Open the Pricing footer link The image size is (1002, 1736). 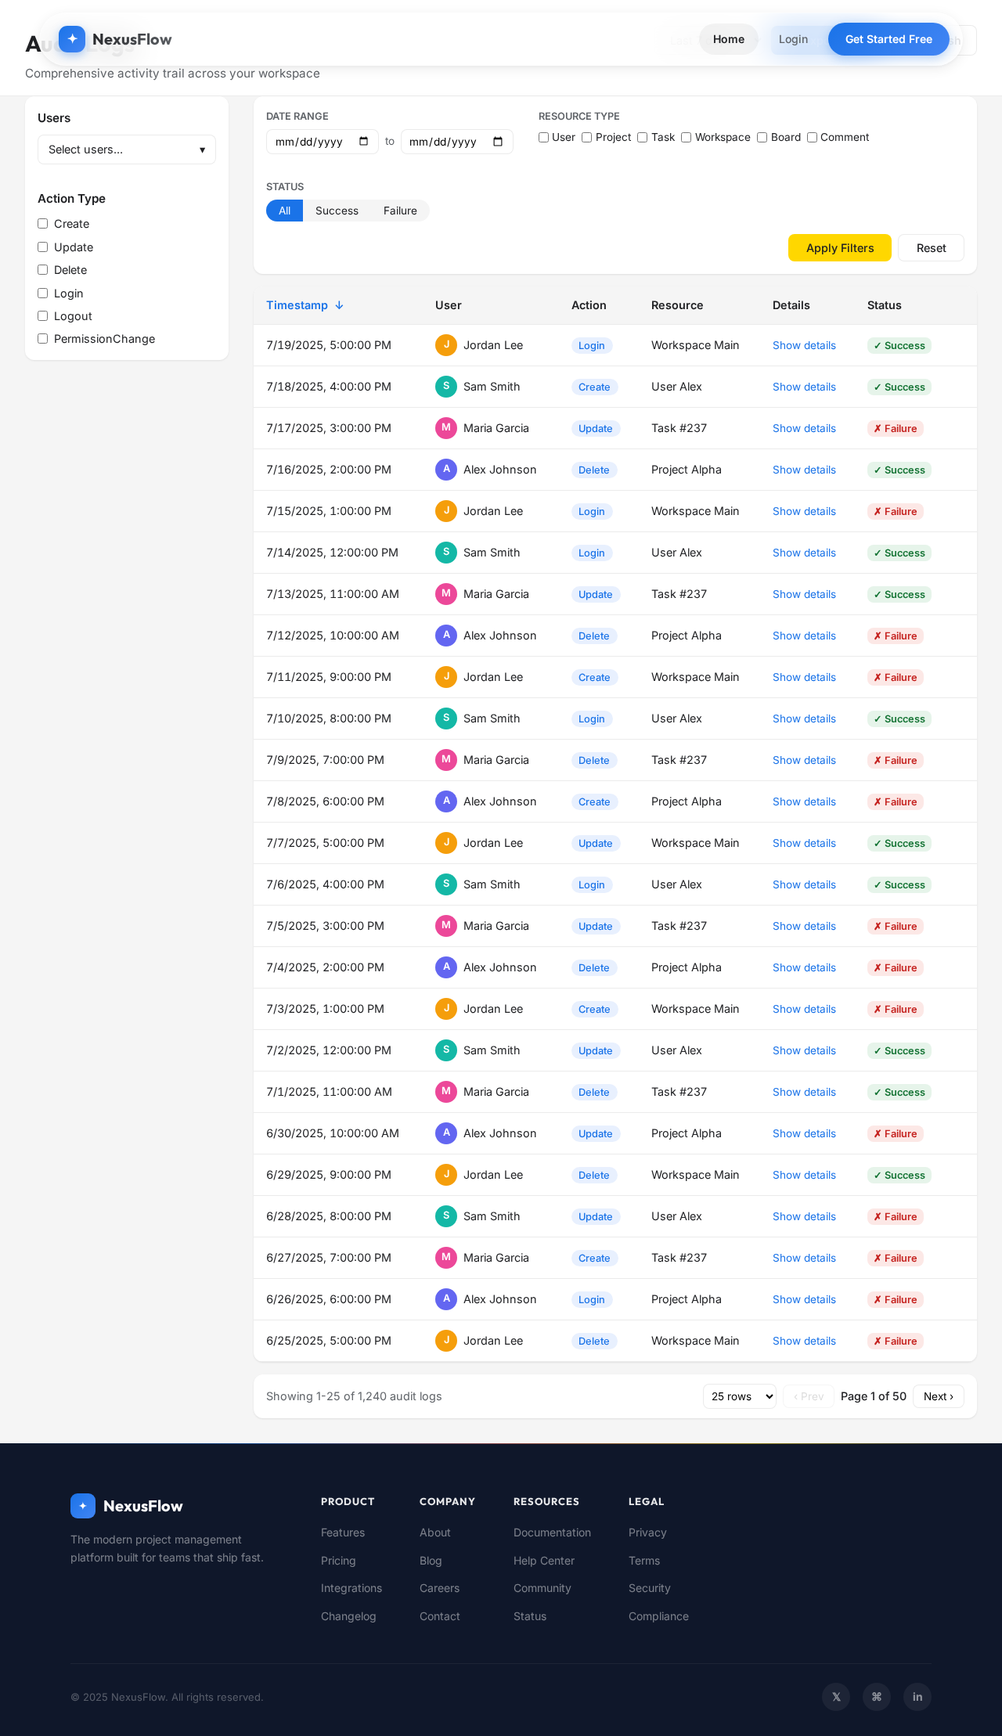(338, 1561)
